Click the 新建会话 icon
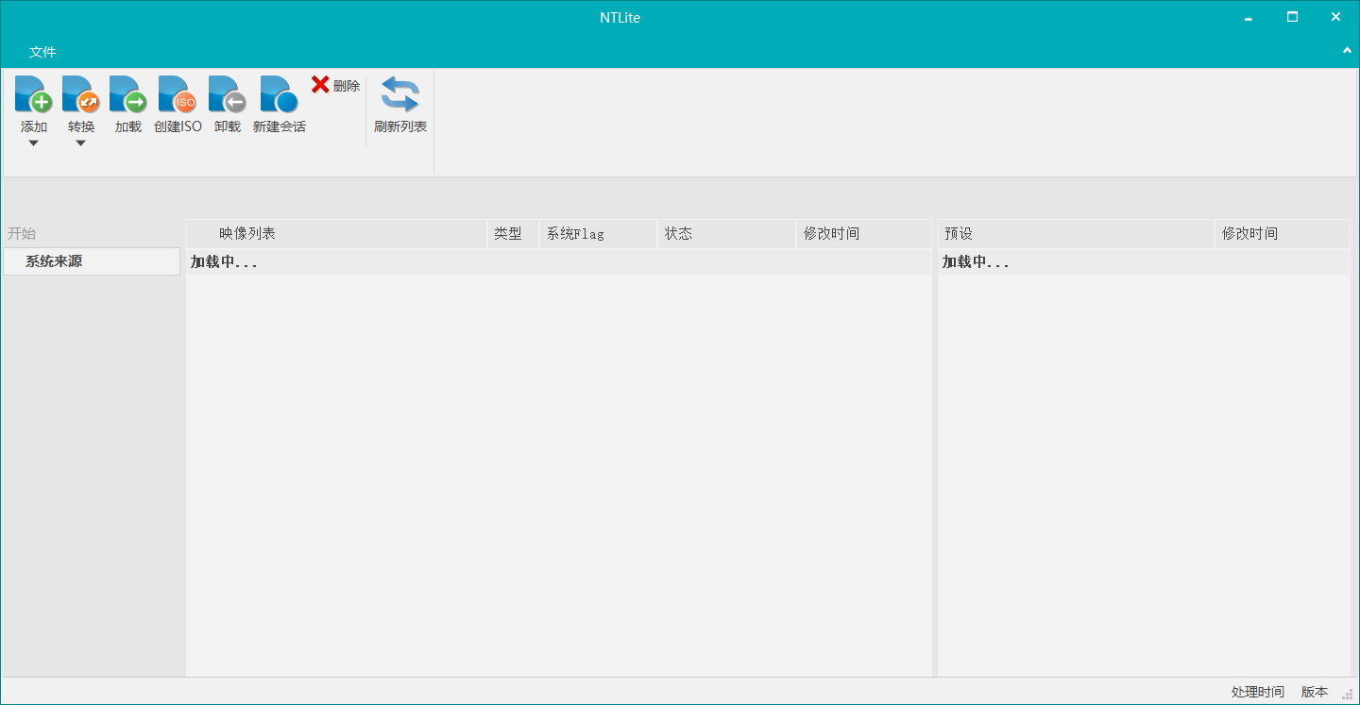The height and width of the screenshot is (705, 1360). (x=280, y=94)
